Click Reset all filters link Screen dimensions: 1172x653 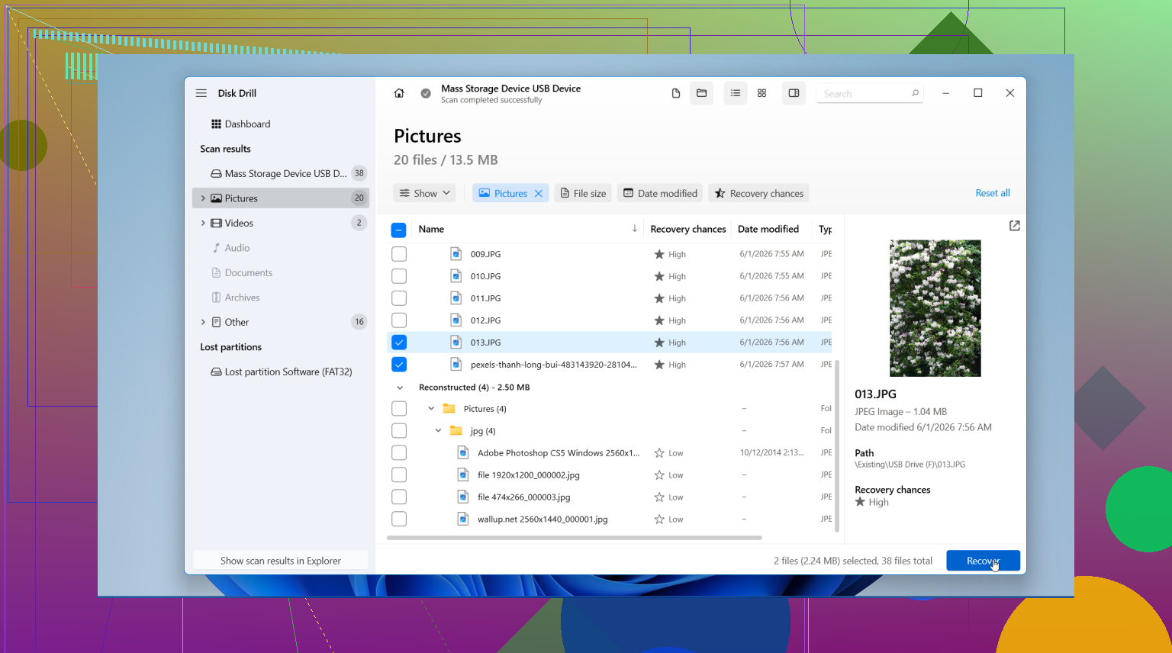(x=993, y=193)
